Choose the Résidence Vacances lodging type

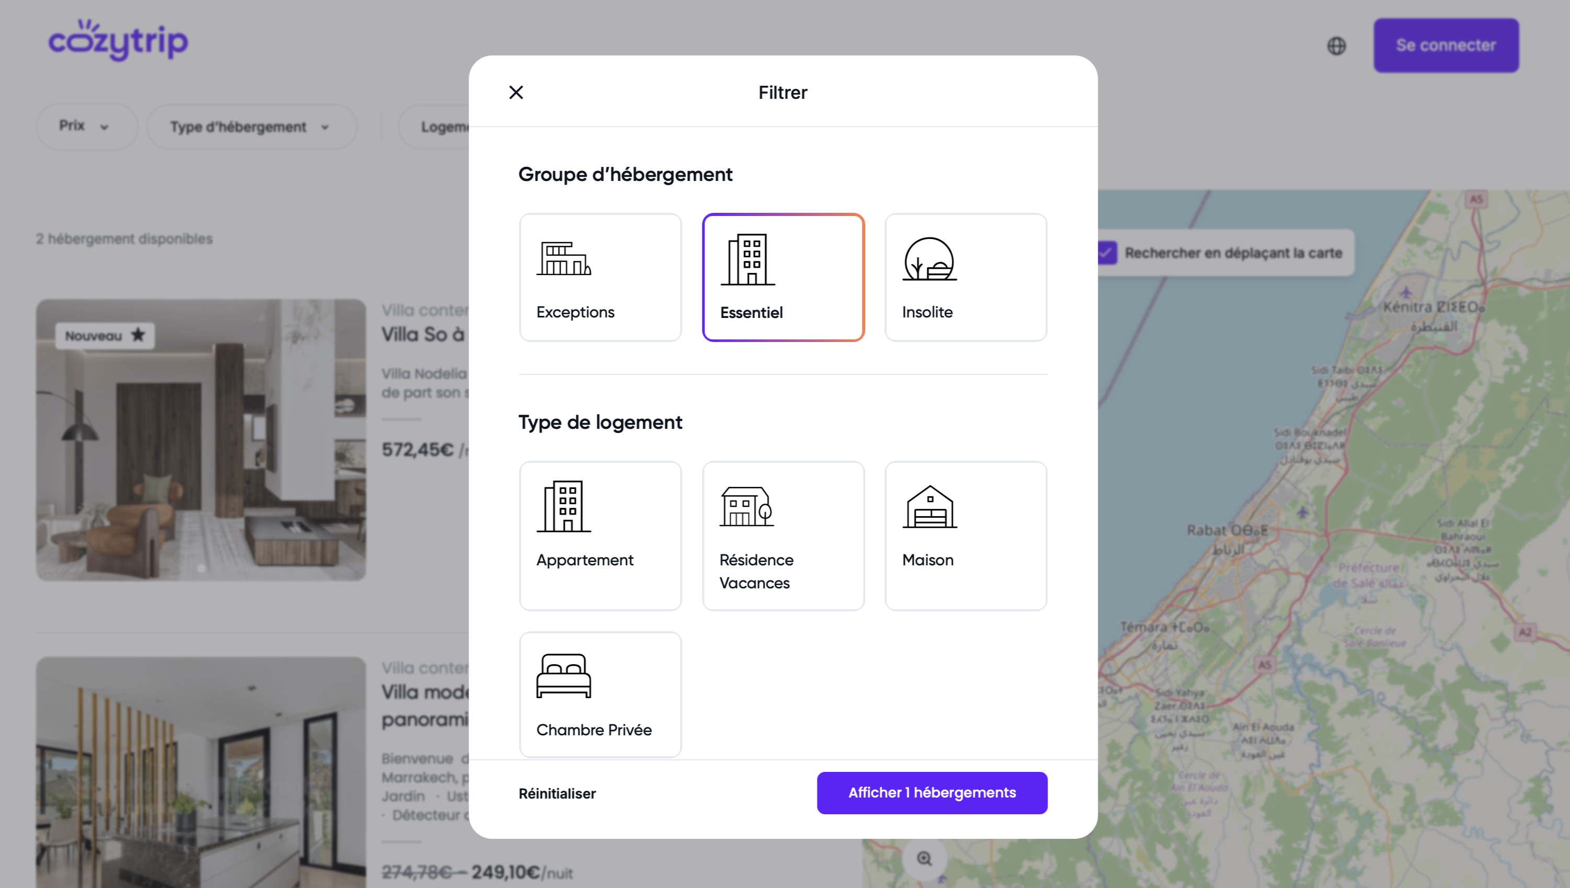click(x=783, y=536)
